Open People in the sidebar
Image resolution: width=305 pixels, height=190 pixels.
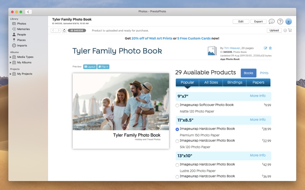tap(19, 35)
